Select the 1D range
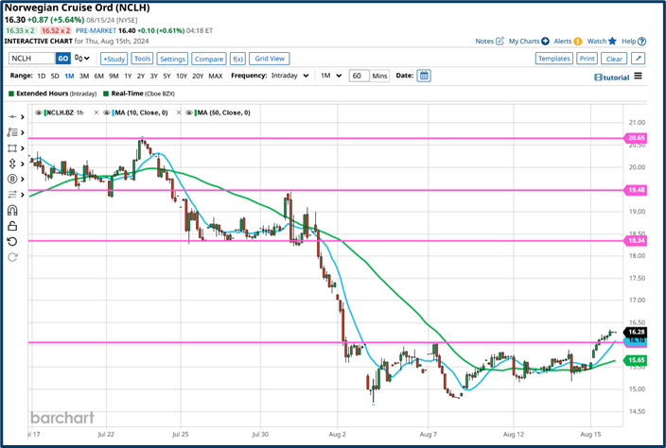Image resolution: width=666 pixels, height=448 pixels. tap(42, 76)
